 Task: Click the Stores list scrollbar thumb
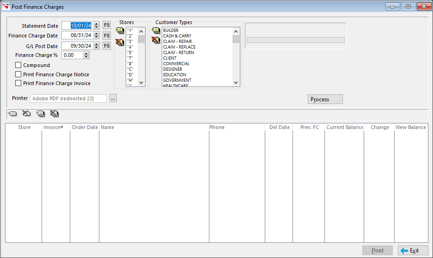(141, 39)
